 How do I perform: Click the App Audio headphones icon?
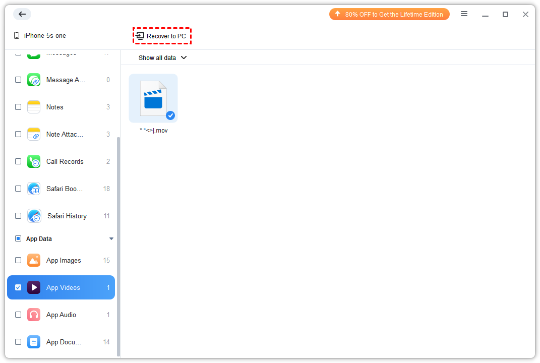pos(34,315)
